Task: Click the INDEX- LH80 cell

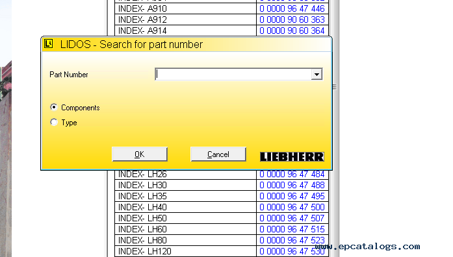Action: [185, 240]
